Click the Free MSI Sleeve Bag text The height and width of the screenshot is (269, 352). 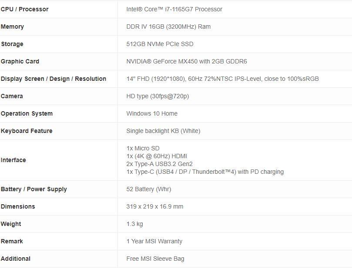click(155, 259)
